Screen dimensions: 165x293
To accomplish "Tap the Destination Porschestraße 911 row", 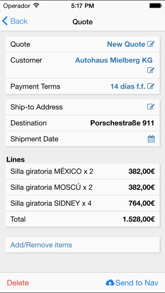I will tap(82, 123).
